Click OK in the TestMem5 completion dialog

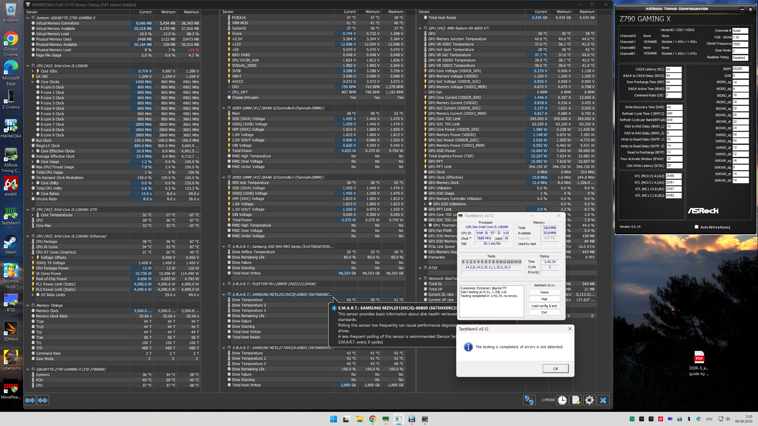555,369
